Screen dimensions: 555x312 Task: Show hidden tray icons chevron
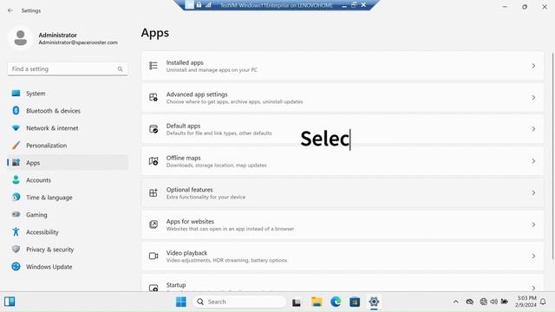pyautogui.click(x=456, y=302)
